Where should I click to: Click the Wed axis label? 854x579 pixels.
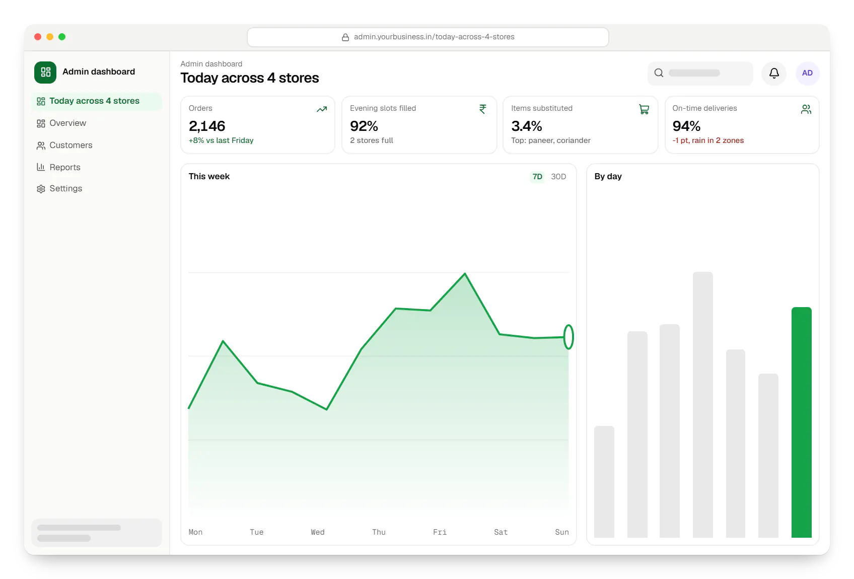coord(318,532)
